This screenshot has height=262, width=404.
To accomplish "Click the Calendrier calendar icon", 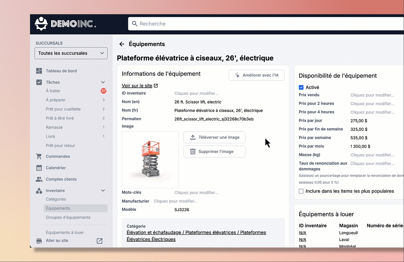I will (x=39, y=168).
